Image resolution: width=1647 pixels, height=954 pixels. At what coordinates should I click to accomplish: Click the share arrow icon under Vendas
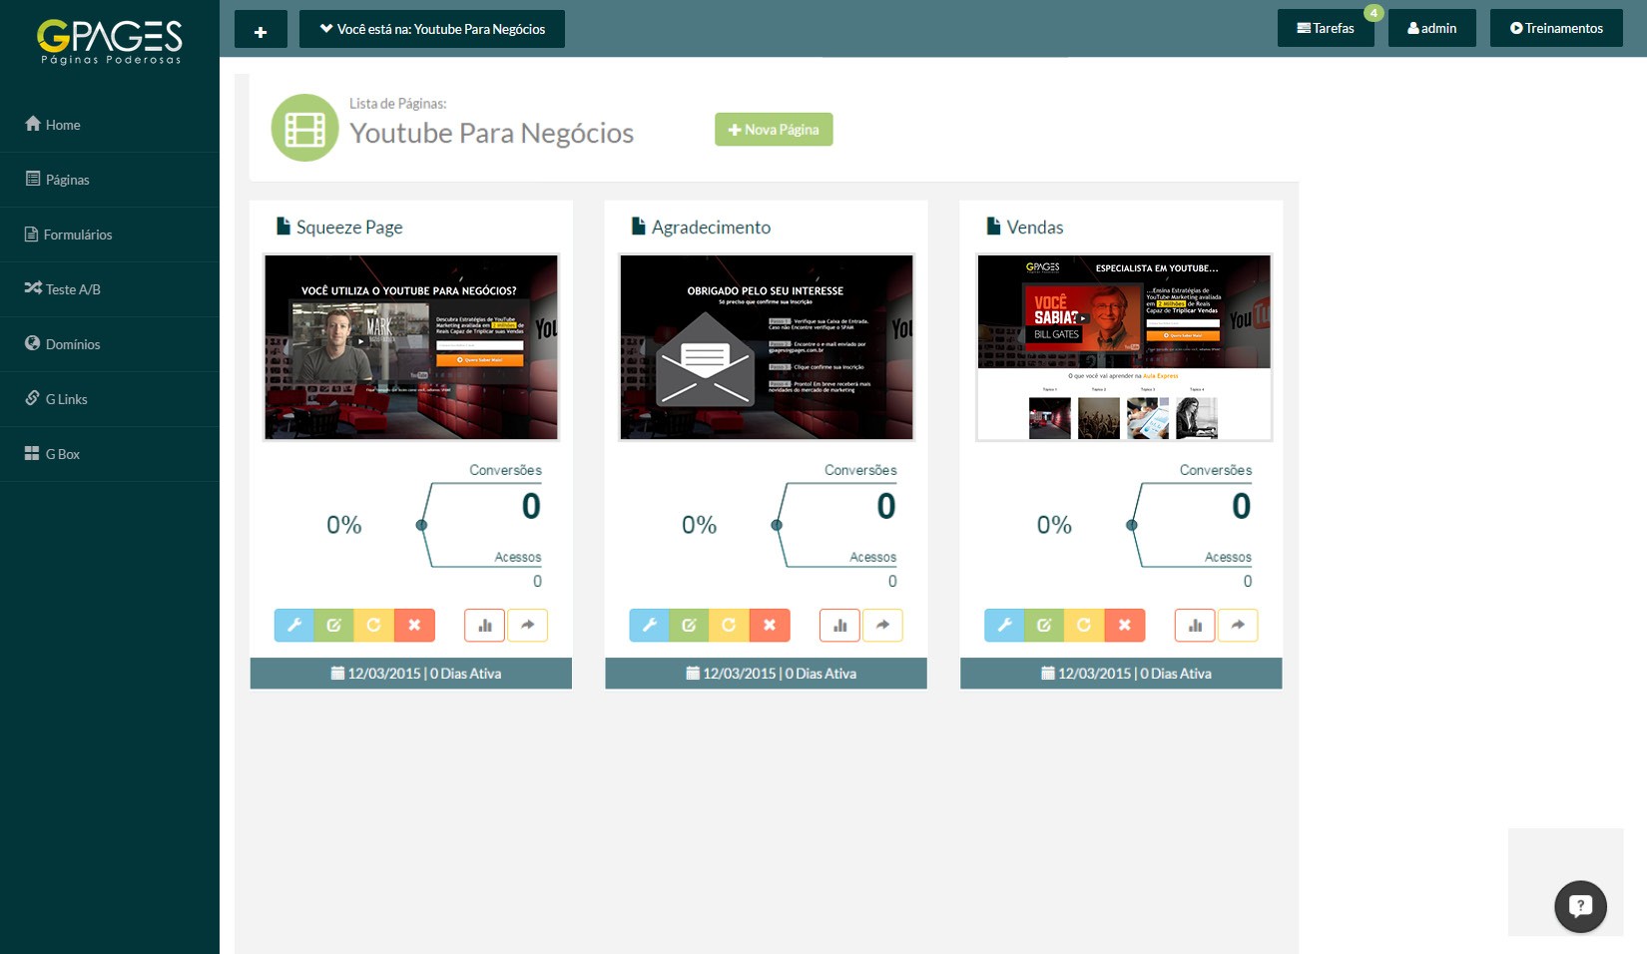coord(1238,625)
